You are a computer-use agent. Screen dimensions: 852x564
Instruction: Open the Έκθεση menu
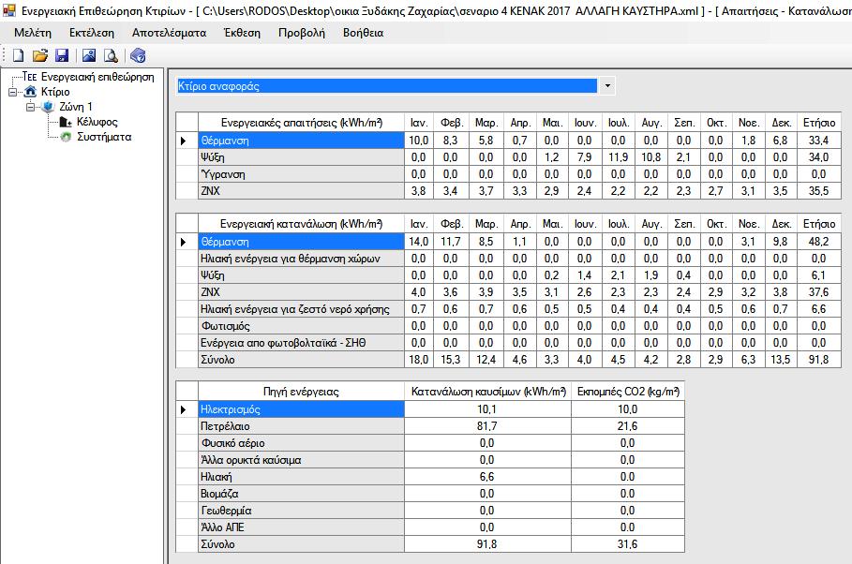click(x=243, y=33)
